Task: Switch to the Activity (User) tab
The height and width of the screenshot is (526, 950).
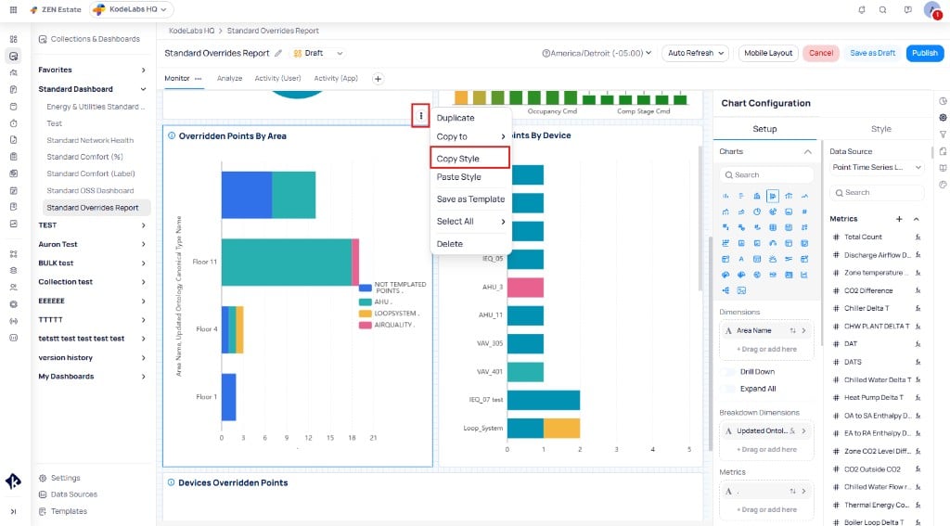Action: point(277,79)
